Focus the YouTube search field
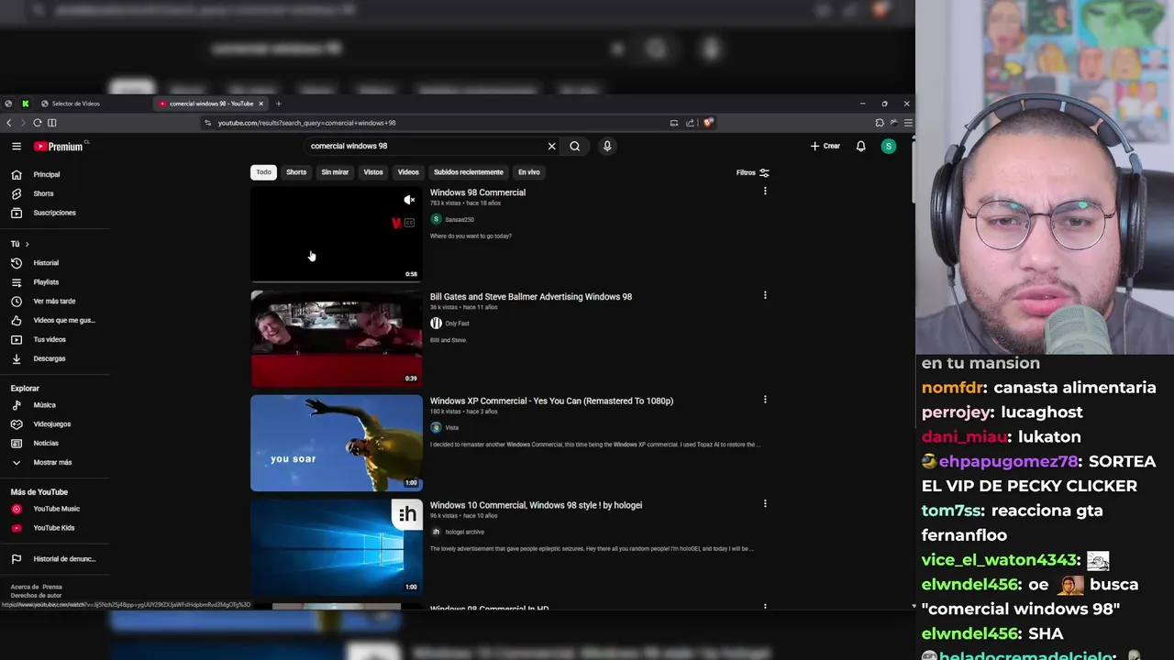This screenshot has width=1174, height=660. coord(424,146)
